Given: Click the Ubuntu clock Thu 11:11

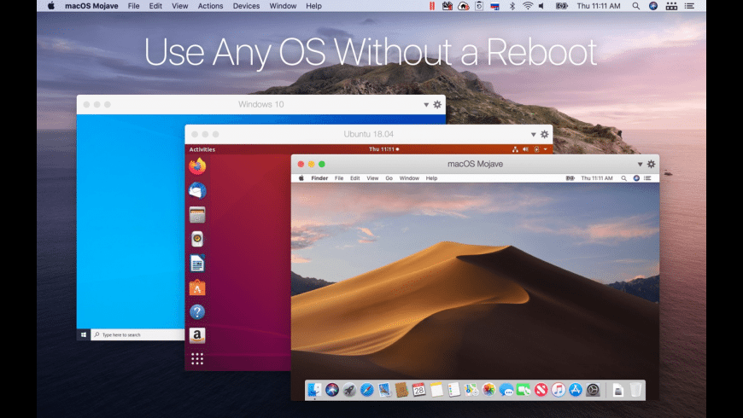Looking at the screenshot, I should click(x=383, y=149).
